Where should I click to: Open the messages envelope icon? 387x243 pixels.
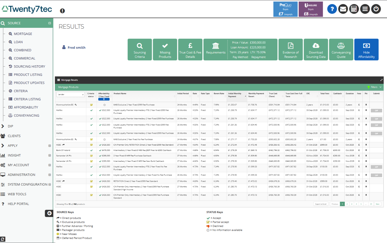343,9
